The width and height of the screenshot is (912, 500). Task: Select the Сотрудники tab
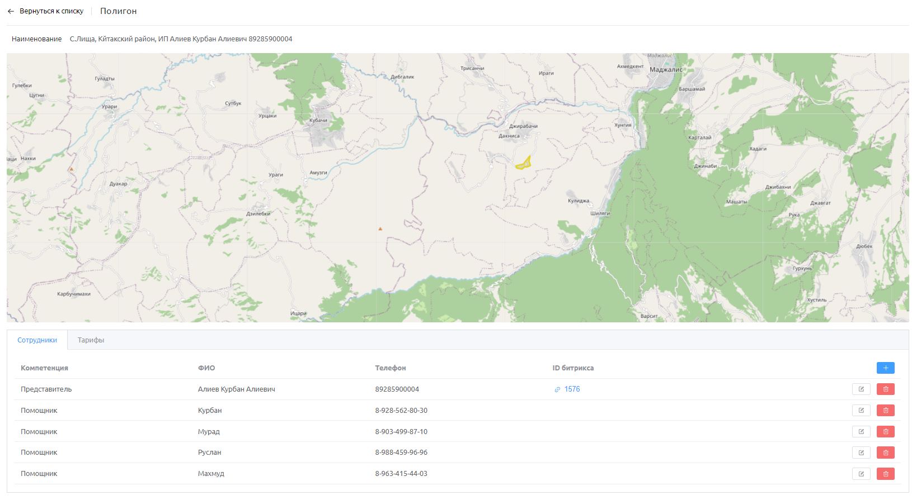(37, 340)
